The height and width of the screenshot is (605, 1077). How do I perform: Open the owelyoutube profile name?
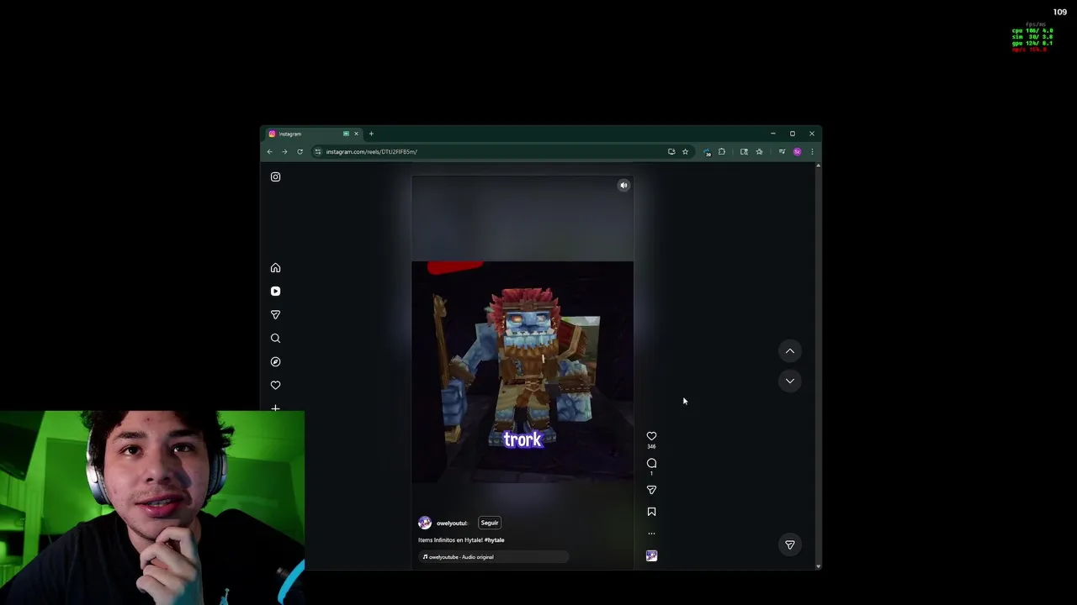[452, 523]
